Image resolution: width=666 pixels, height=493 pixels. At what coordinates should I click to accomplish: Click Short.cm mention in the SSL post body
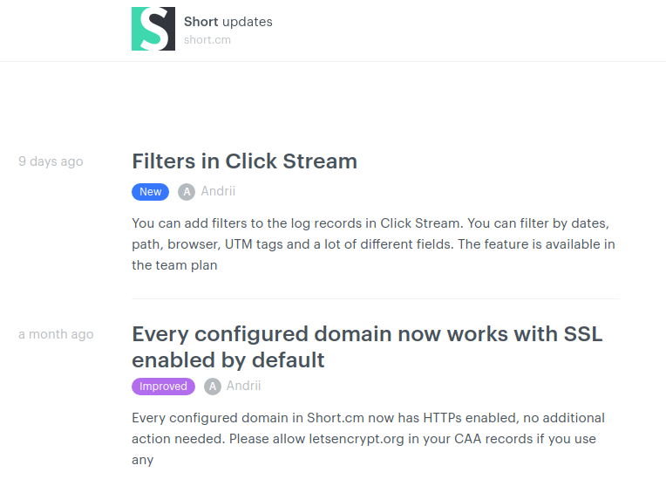(x=336, y=418)
